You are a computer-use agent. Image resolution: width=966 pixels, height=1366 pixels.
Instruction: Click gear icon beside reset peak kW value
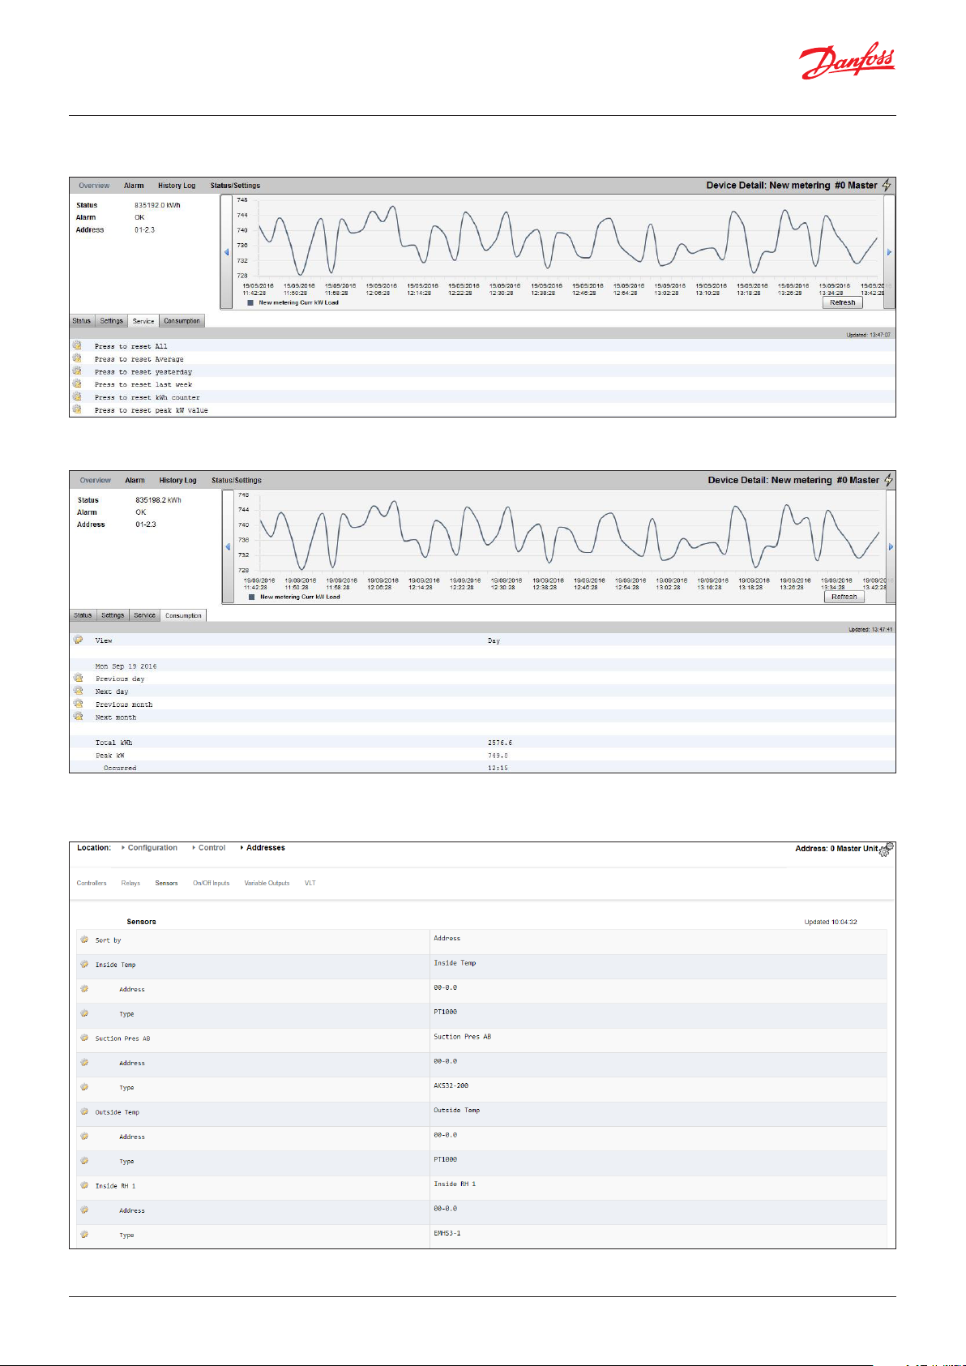77,409
